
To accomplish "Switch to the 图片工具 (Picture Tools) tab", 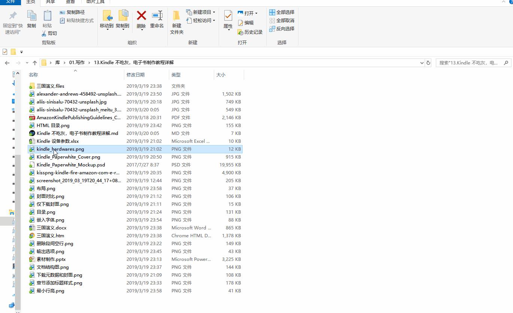I will pos(95,2).
